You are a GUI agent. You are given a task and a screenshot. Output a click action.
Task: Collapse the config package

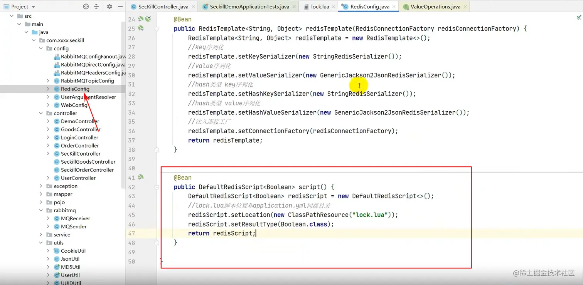pos(41,49)
